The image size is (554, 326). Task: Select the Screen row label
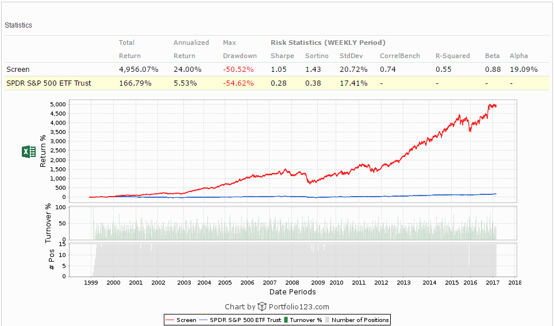[18, 70]
